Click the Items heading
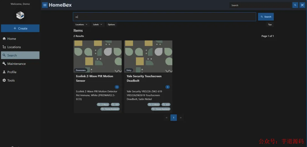This screenshot has height=147, width=307. click(x=78, y=30)
